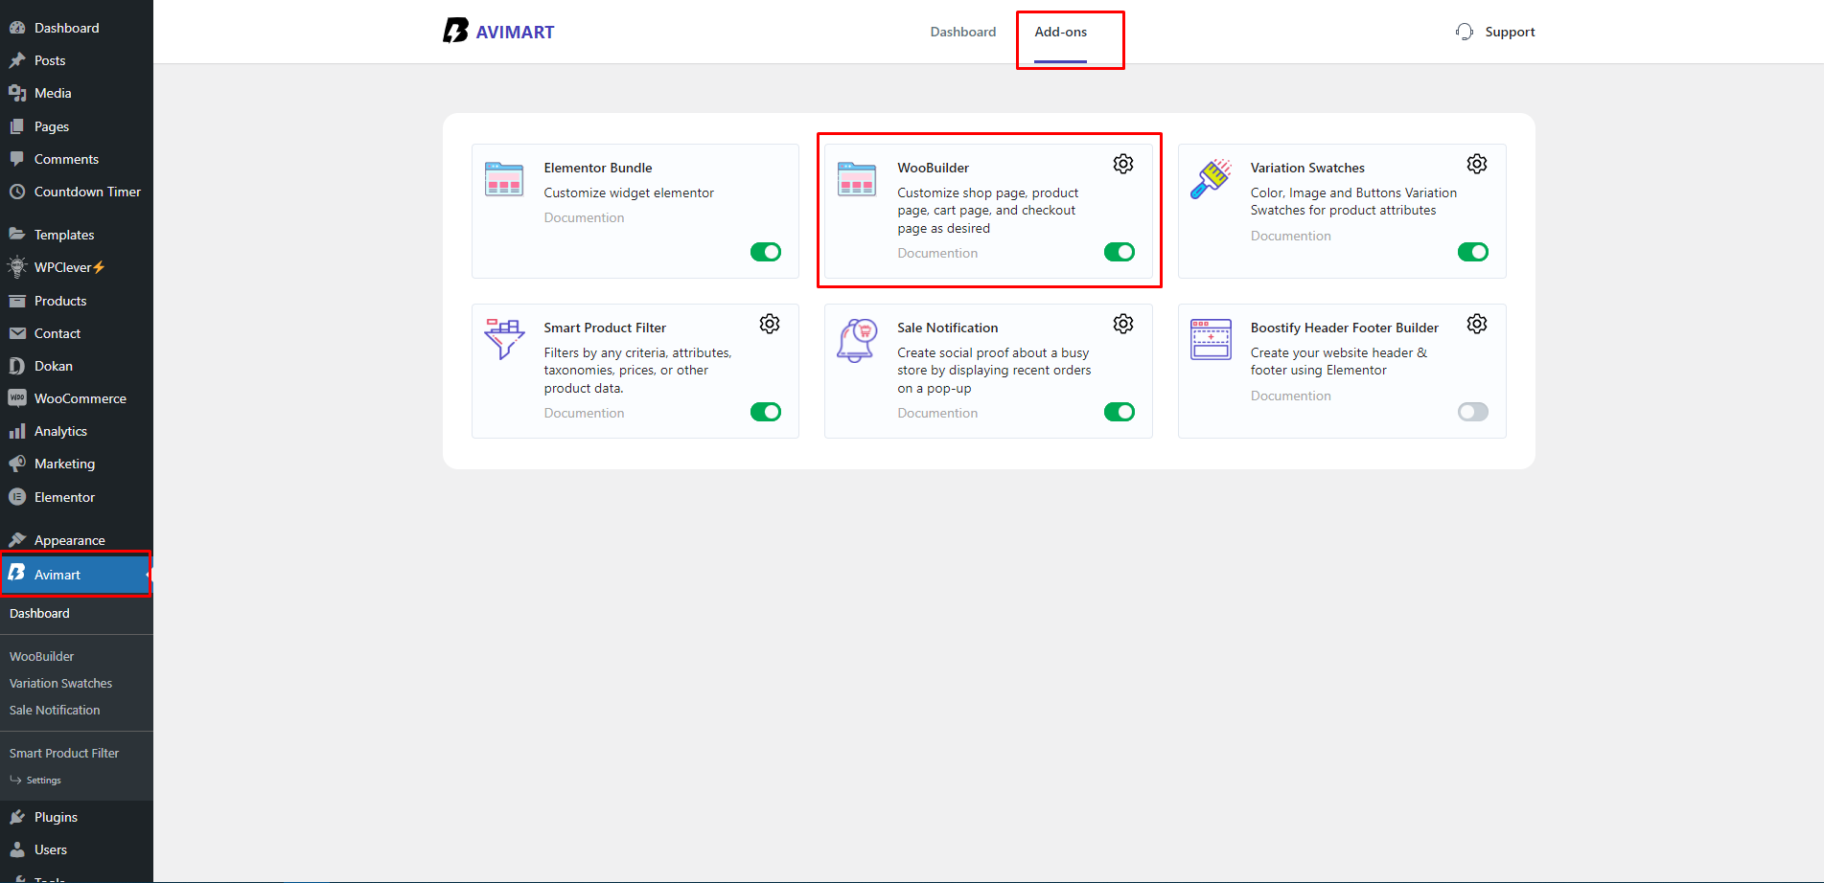Open Smart Product Filter Documention link
This screenshot has height=883, width=1824.
coord(584,413)
